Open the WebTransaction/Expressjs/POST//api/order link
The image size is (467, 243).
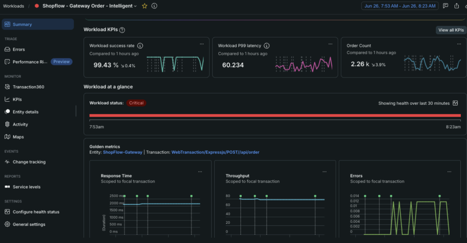pos(215,152)
